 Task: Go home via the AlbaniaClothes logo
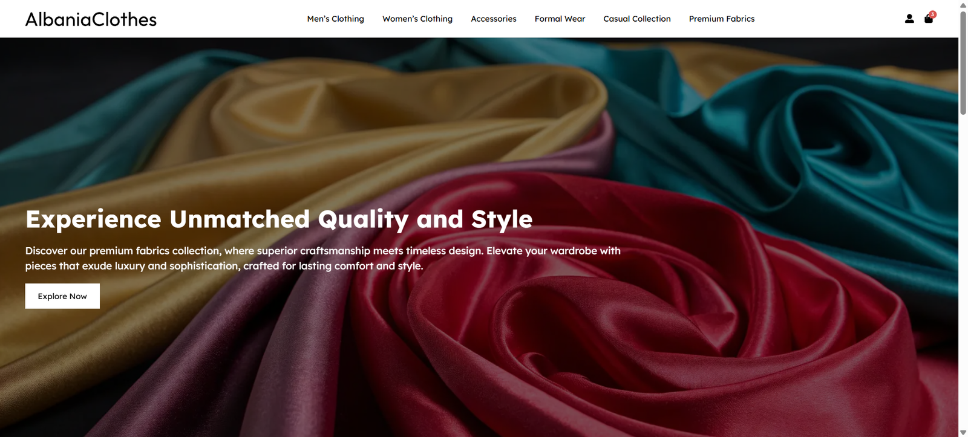91,19
